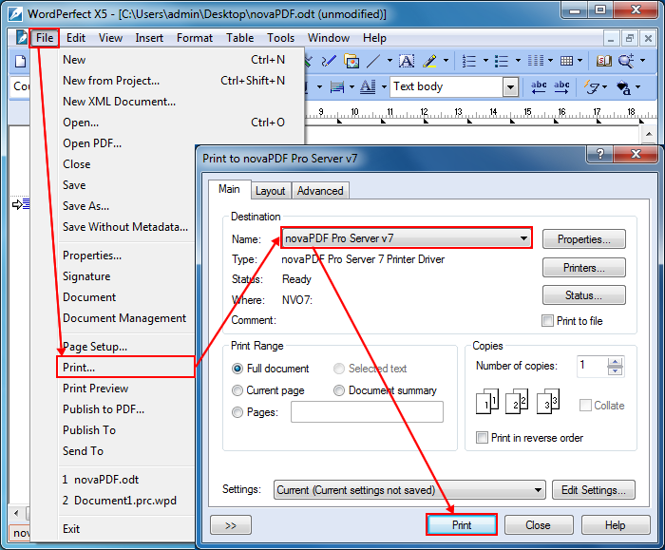This screenshot has height=550, width=665.
Task: Click the underlined A font-attribute icon
Action: click(x=368, y=87)
